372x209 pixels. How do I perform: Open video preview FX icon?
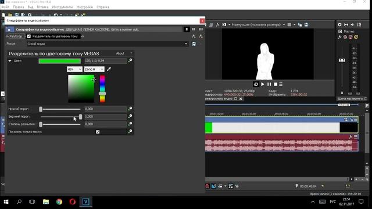pyautogui.click(x=217, y=24)
